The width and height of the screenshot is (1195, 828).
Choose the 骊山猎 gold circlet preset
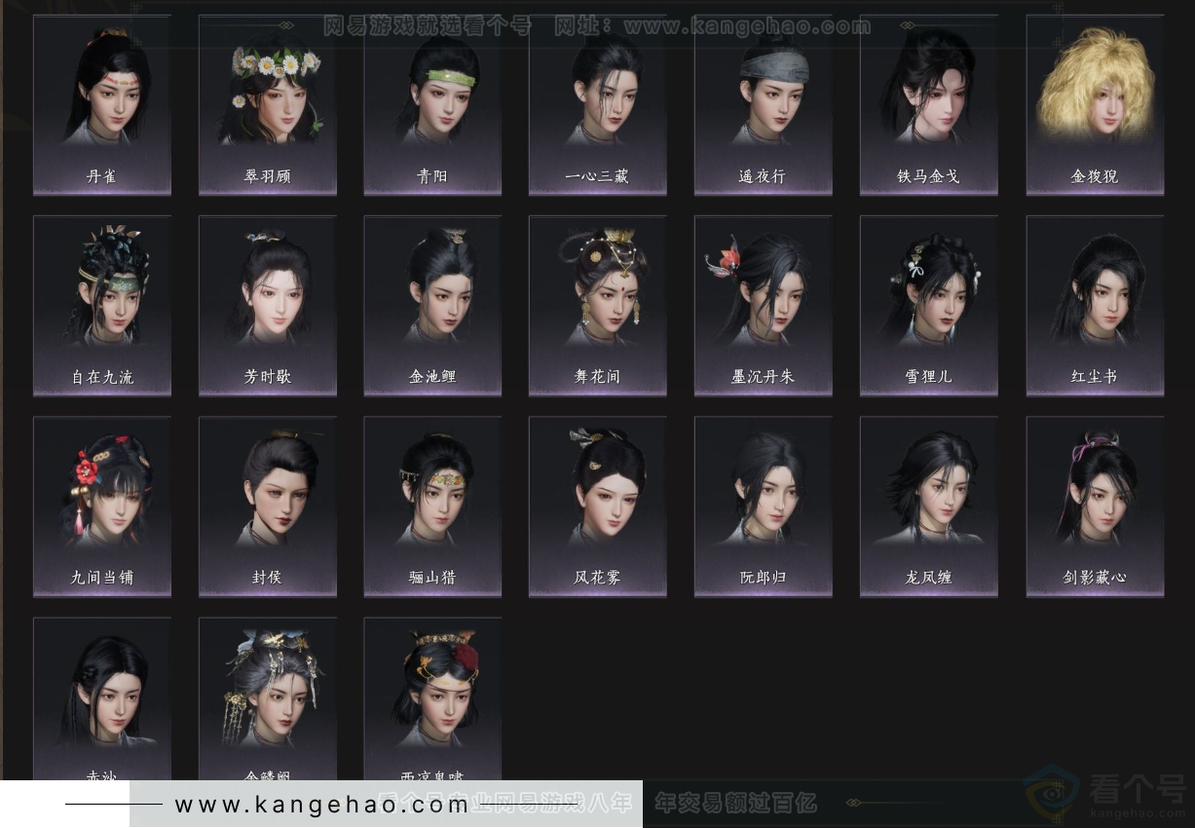[x=431, y=504]
